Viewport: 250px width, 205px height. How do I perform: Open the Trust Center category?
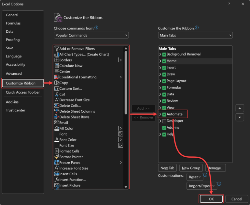[x=15, y=110]
